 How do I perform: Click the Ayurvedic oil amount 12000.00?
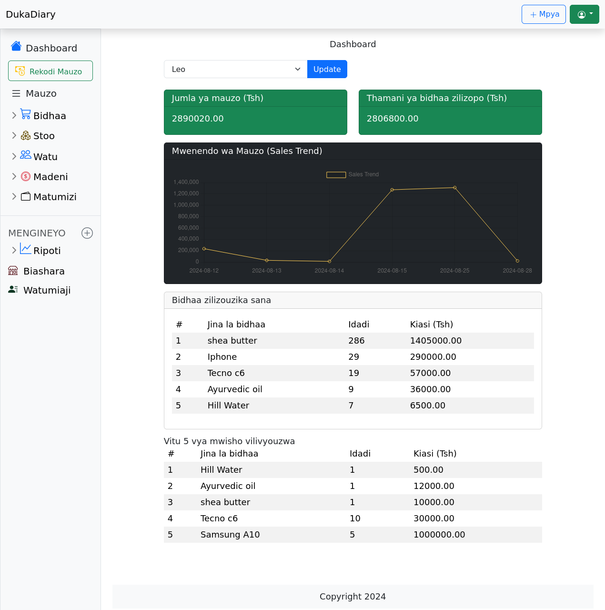click(x=434, y=486)
